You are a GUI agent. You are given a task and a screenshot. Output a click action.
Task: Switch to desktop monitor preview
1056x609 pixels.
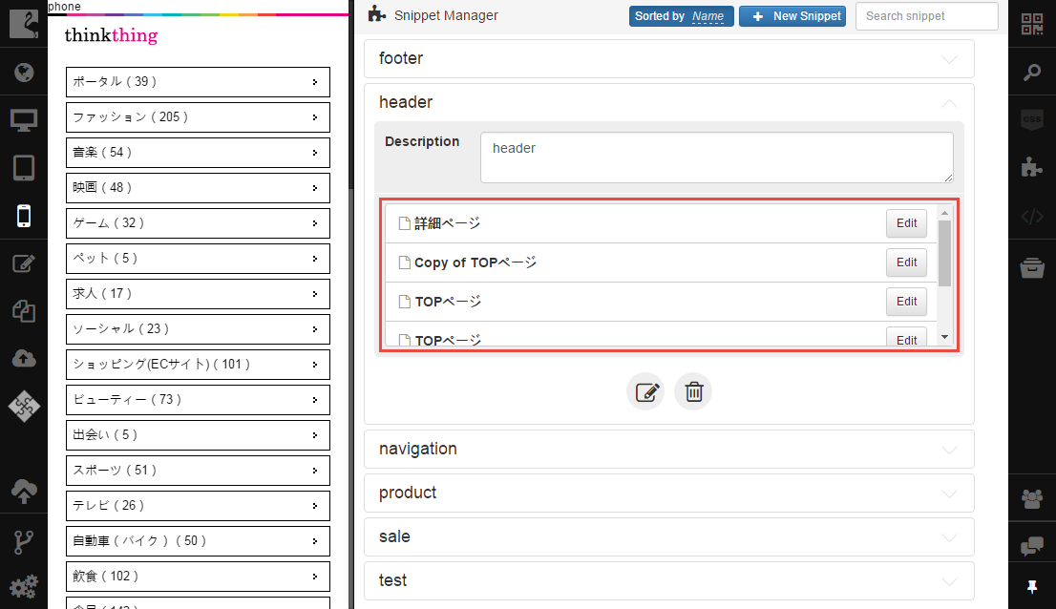pos(24,120)
